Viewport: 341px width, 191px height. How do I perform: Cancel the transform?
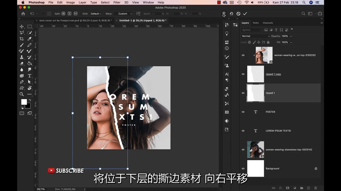[238, 14]
